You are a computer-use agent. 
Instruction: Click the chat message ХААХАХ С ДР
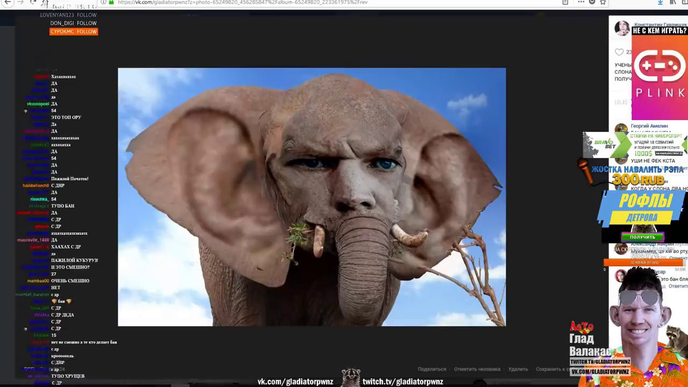pyautogui.click(x=66, y=247)
